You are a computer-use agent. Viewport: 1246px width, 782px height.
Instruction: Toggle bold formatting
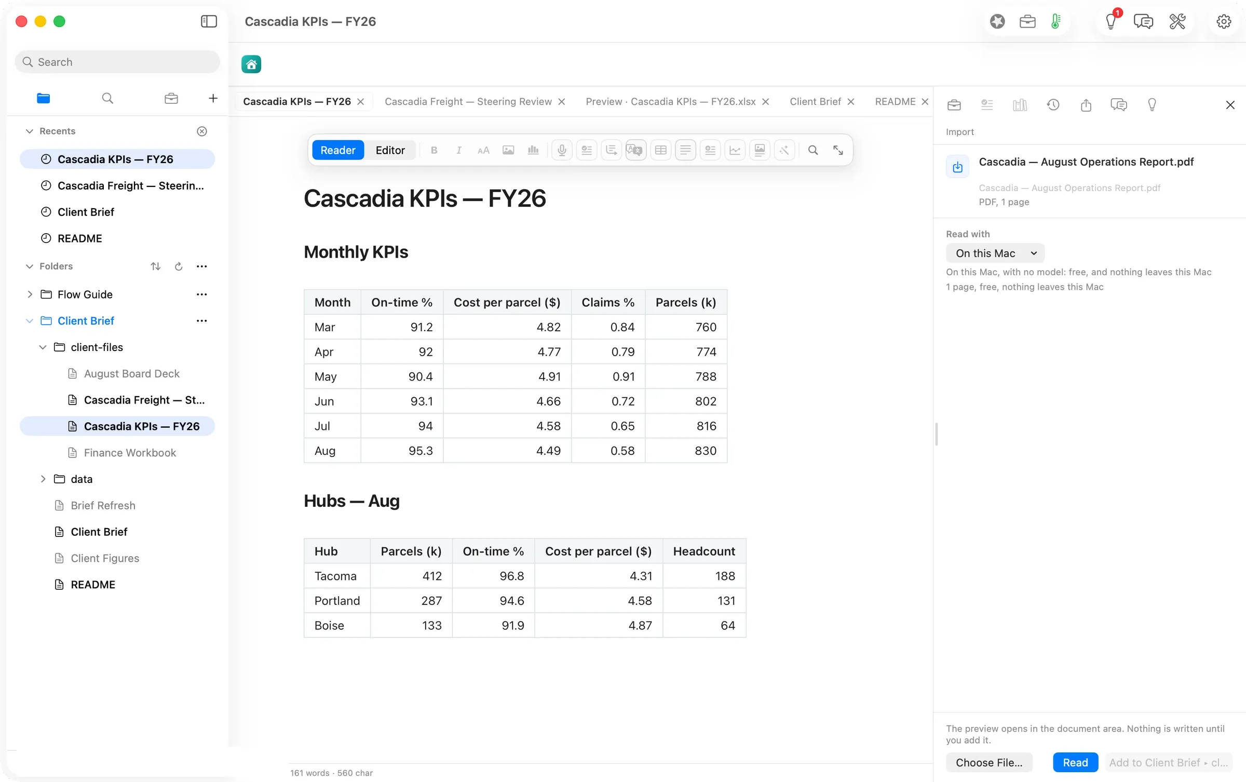pos(434,150)
